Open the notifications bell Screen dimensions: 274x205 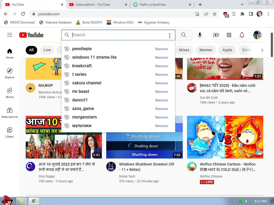(x=242, y=35)
